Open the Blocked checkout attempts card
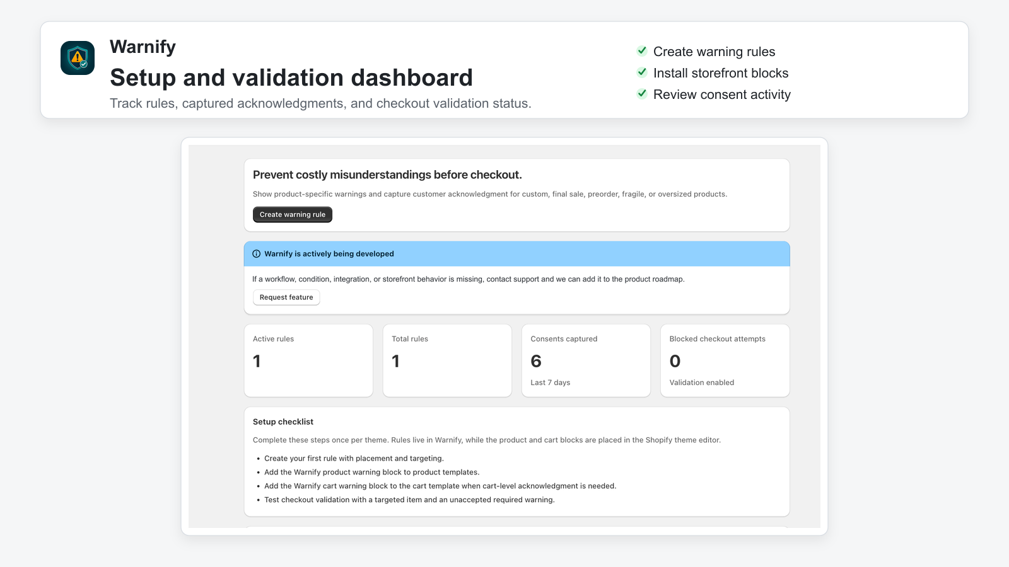This screenshot has width=1009, height=567. click(x=725, y=360)
